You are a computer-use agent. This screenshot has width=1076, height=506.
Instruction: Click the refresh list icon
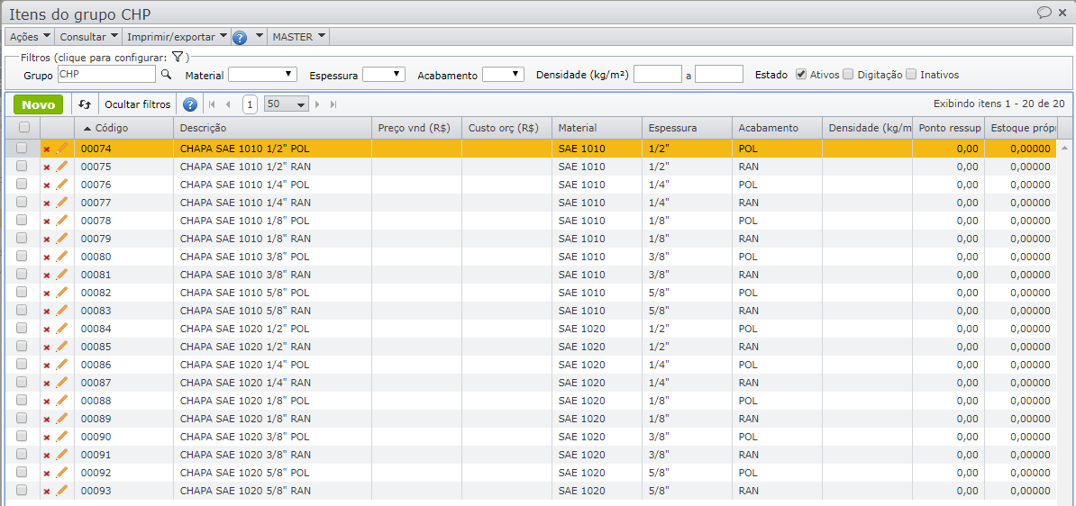(x=85, y=104)
